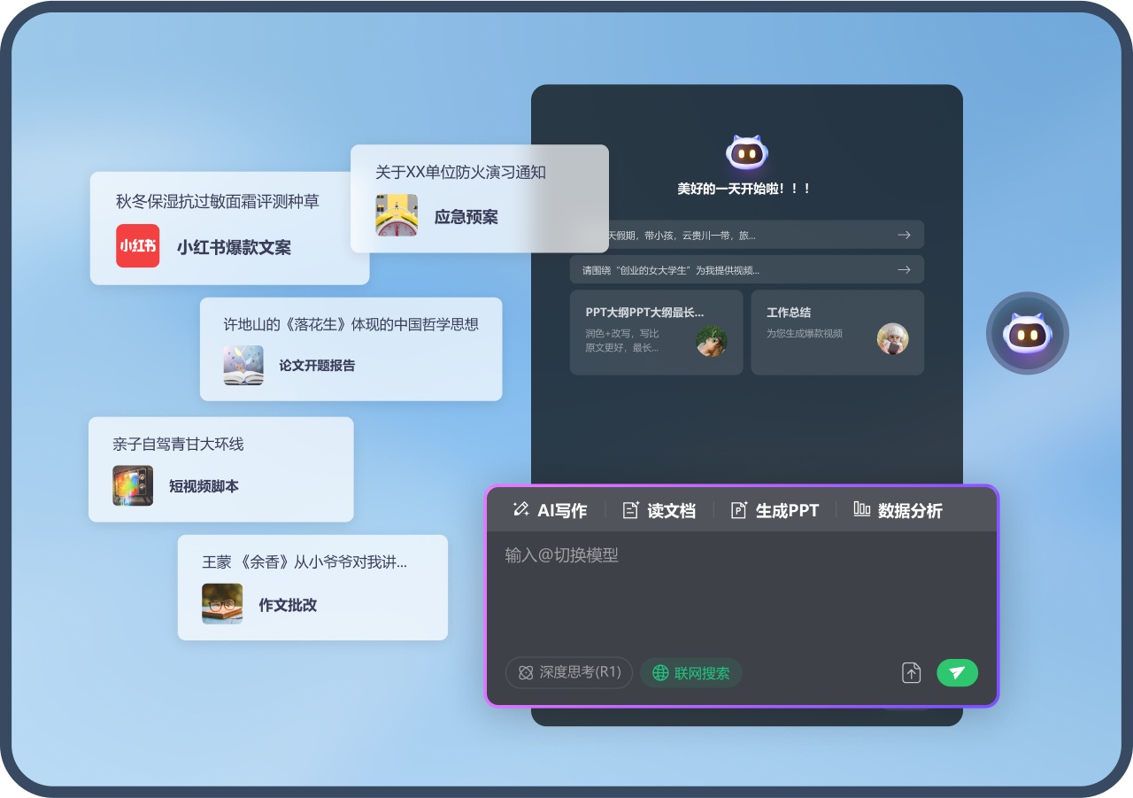
Task: Click the short video script TV icon
Action: 133,485
